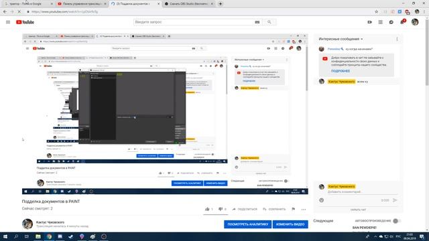Click the 'ПОСМОТРЕТЬ АНАЛИТИКУ' button
429x241 pixels.
(247, 224)
